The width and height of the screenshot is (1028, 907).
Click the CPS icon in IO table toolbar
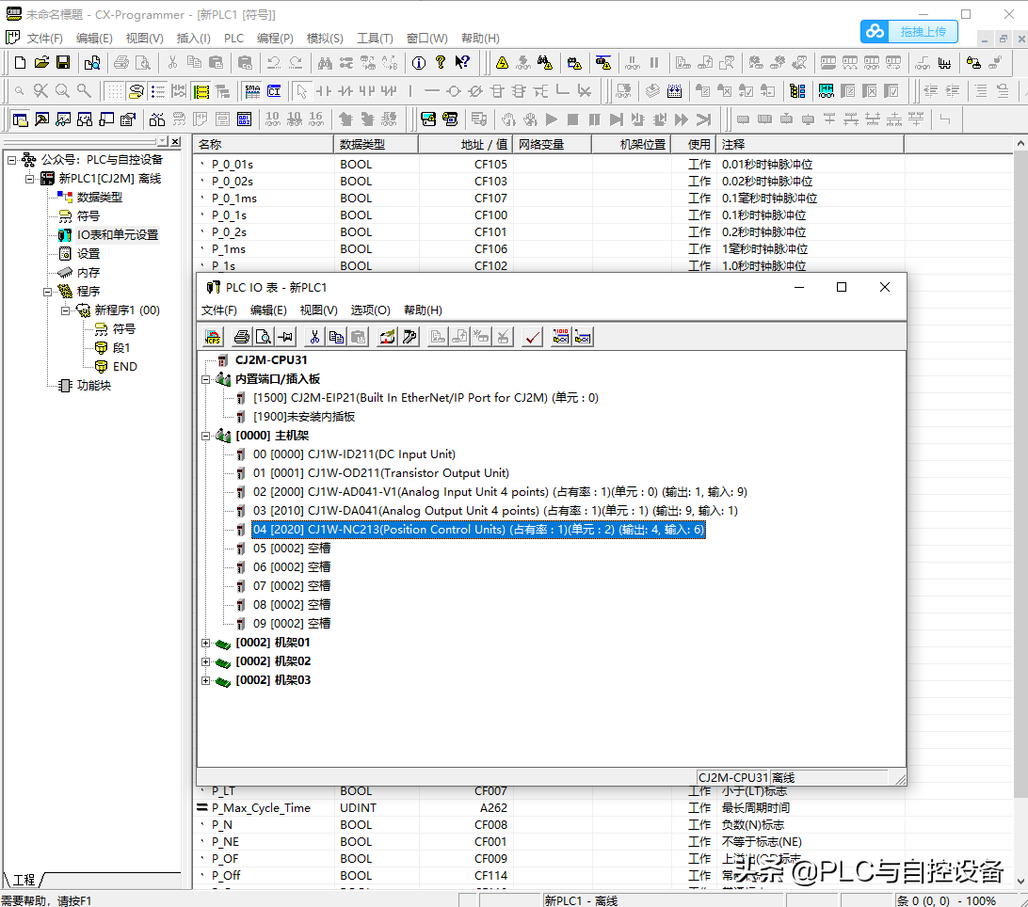pyautogui.click(x=213, y=337)
